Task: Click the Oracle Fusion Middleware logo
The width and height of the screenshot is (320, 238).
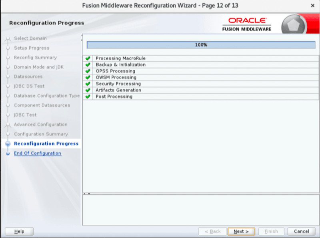Action: tap(247, 24)
